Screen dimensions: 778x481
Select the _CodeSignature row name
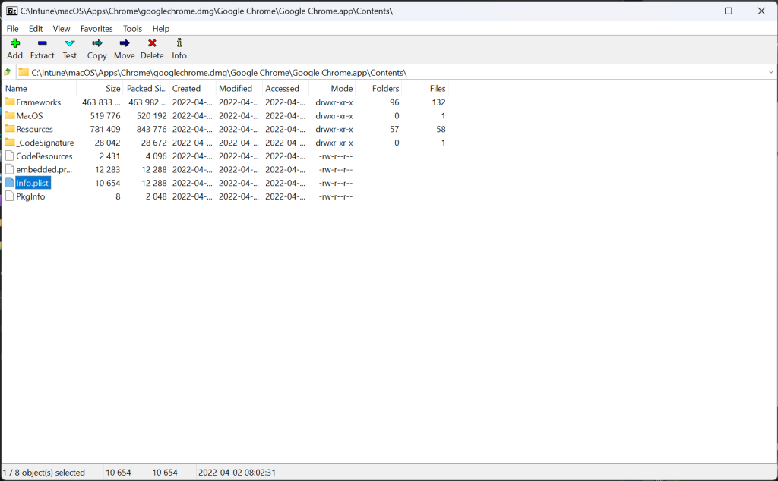pos(45,143)
